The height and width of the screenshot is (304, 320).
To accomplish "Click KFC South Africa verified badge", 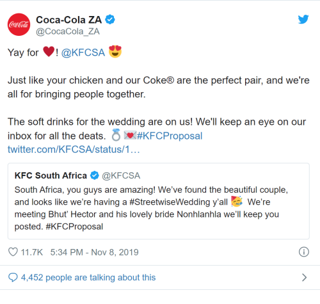I will coord(95,175).
